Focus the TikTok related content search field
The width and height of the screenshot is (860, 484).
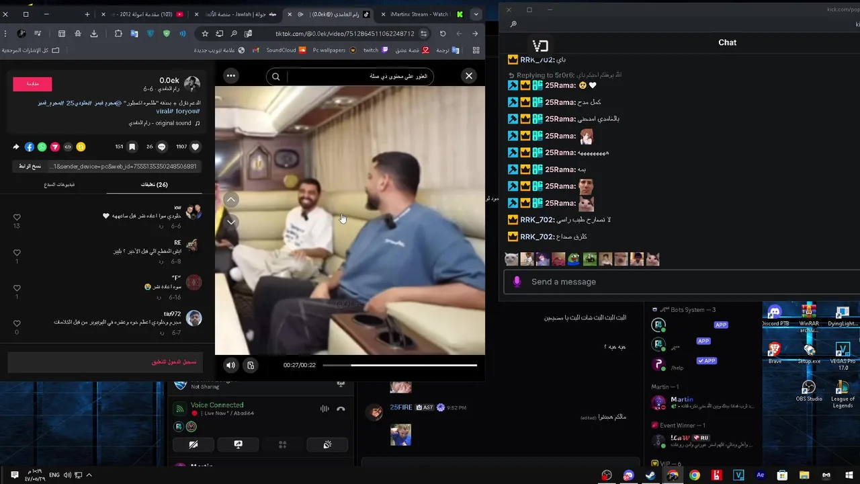(359, 77)
